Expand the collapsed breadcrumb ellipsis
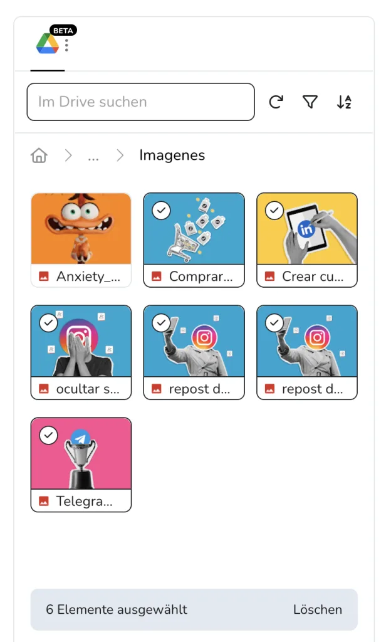 point(93,156)
